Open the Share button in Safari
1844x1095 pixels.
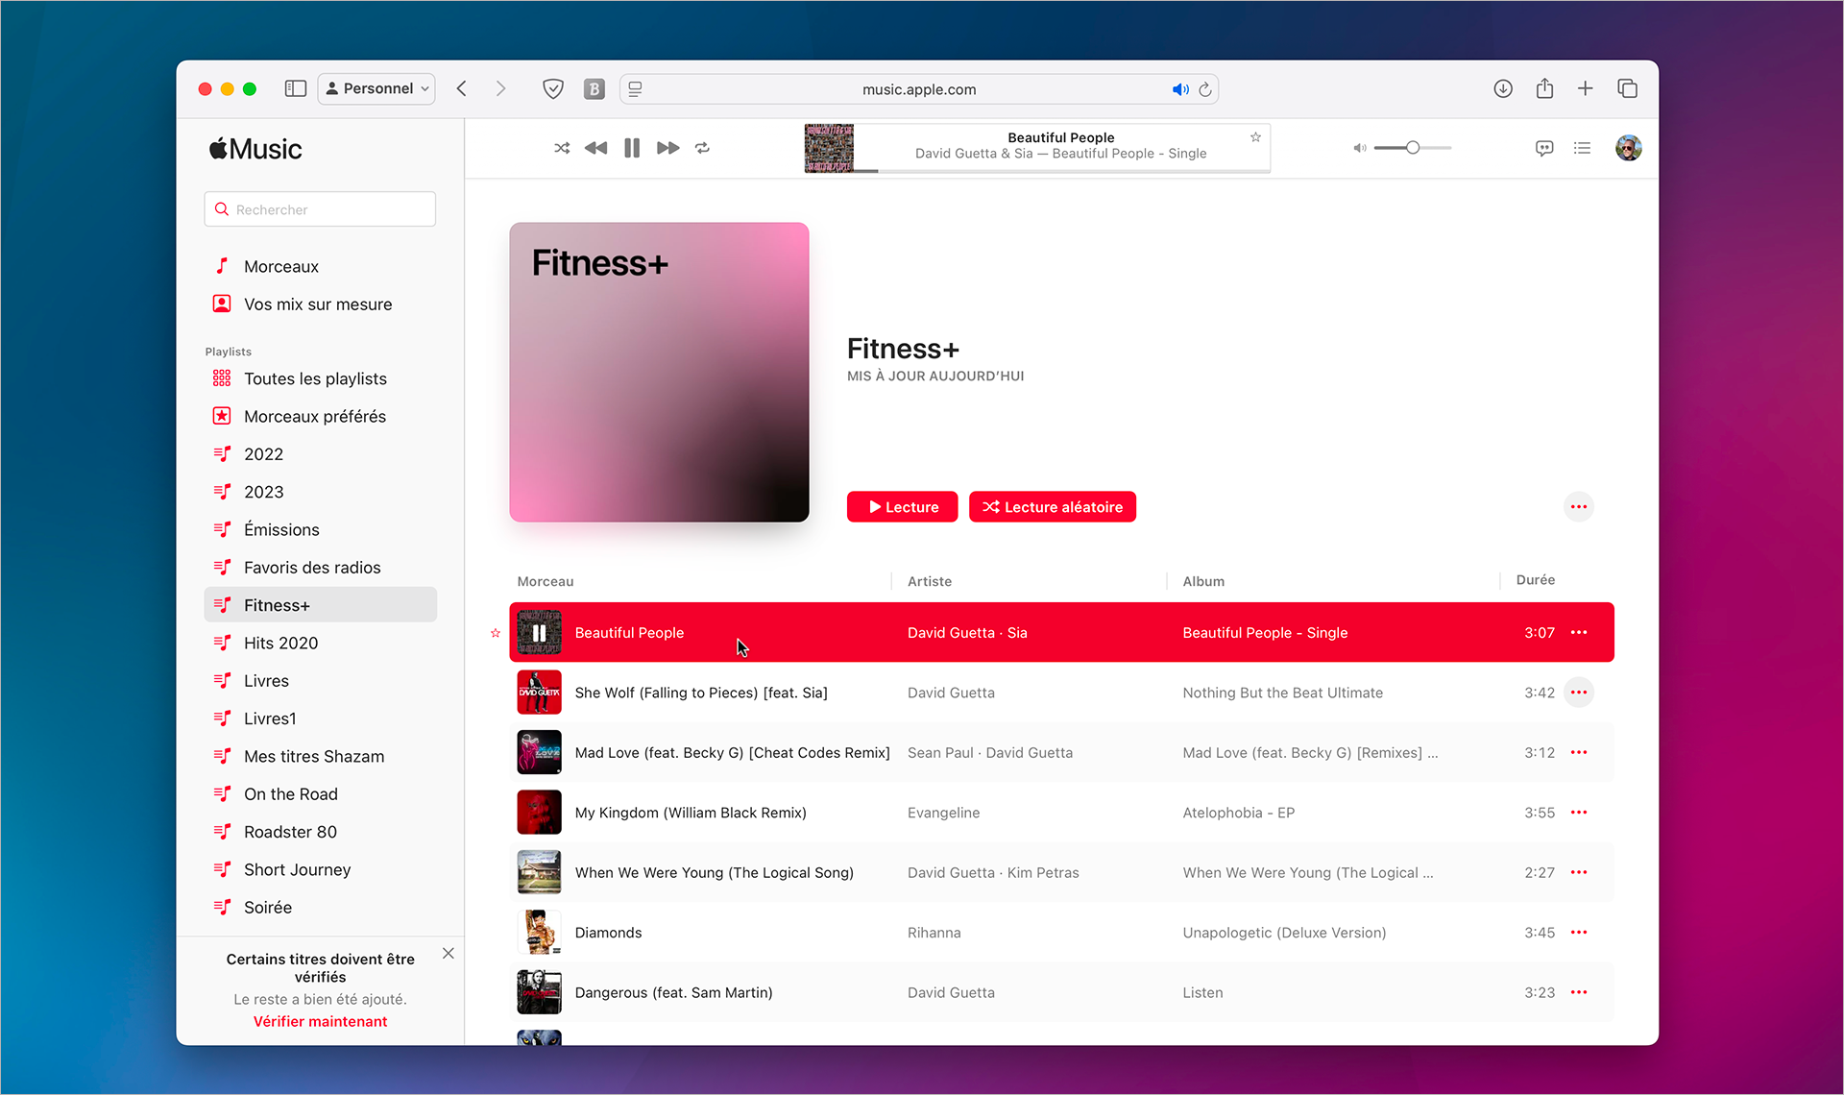click(x=1544, y=88)
